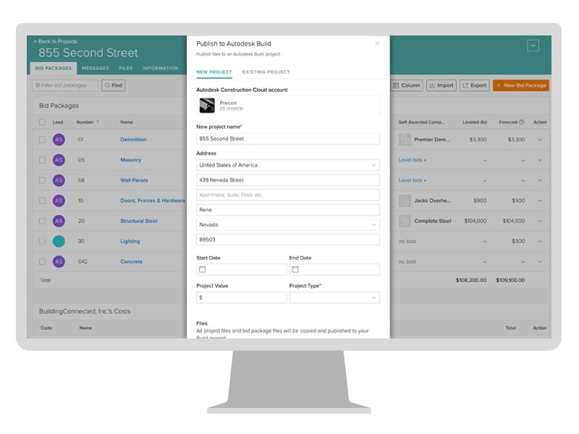Click the Column button
The width and height of the screenshot is (579, 434).
407,85
